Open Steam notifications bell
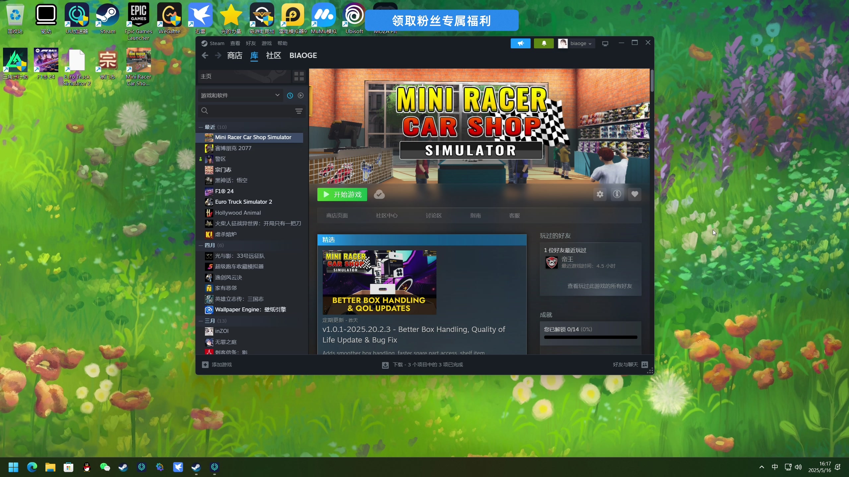Viewport: 849px width, 477px height. coord(544,43)
